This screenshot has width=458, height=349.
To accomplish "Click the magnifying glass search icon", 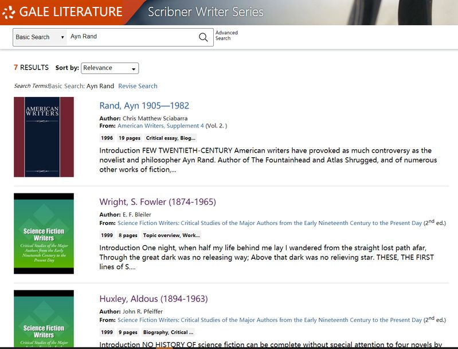I will [x=203, y=37].
